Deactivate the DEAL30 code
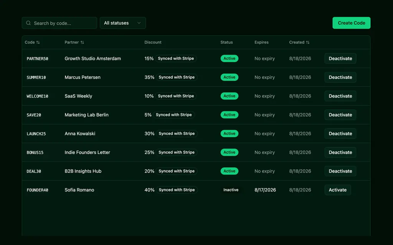 (340, 171)
